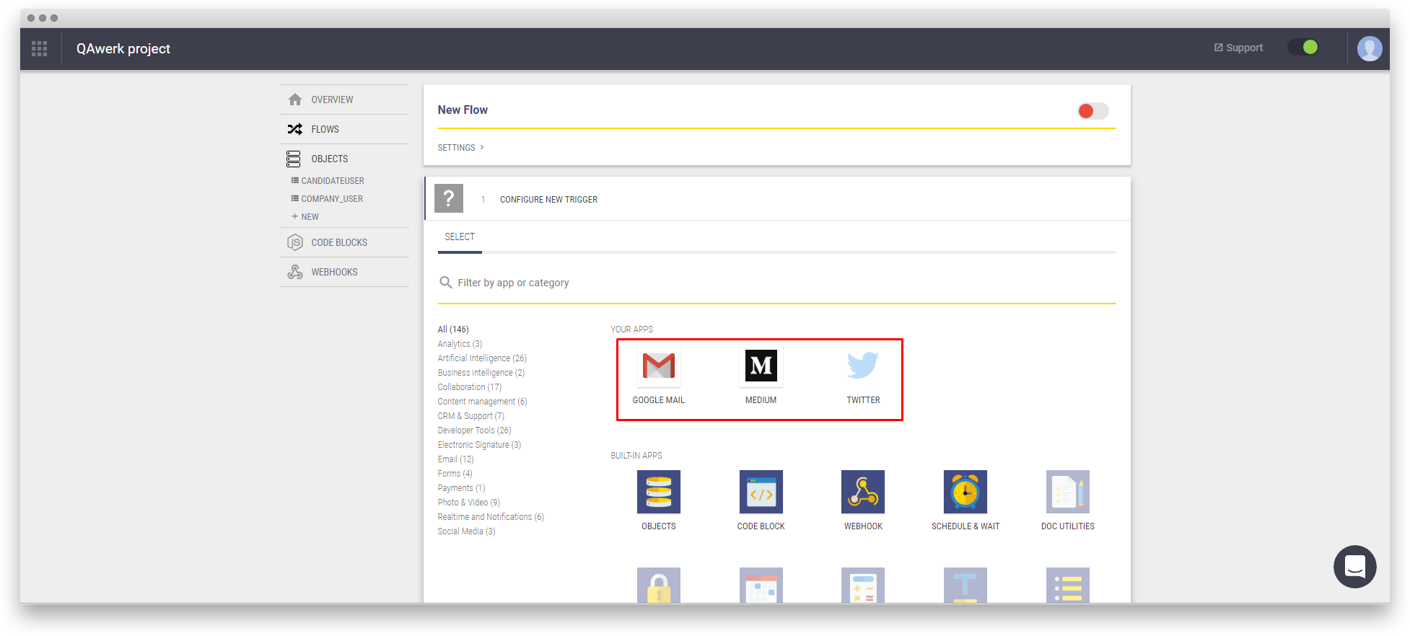Click the search magnifier icon
Viewport: 1410px width, 636px height.
pos(446,283)
